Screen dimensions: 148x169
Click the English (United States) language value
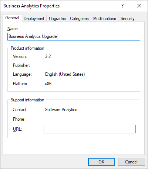coord(65,74)
